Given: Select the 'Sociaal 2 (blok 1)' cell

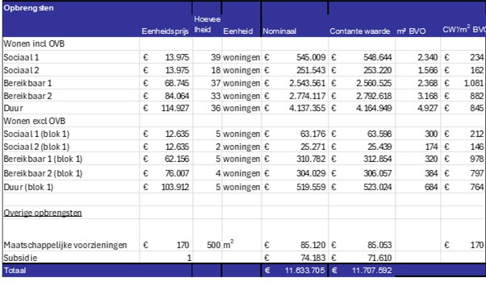Looking at the screenshot, I should coord(36,147).
